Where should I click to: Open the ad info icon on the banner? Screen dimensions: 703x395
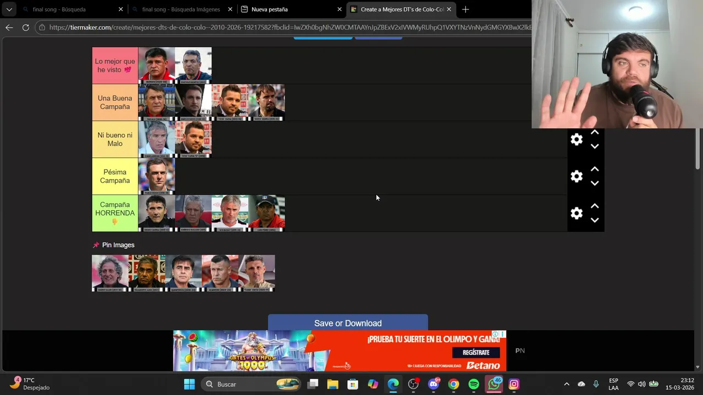(495, 334)
